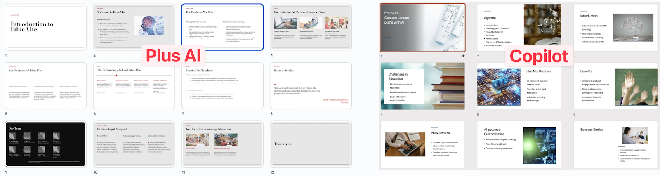660x177 pixels.
Task: Select 'EducAIte - Custom Lesson plans with AI' slide
Action: (423, 28)
